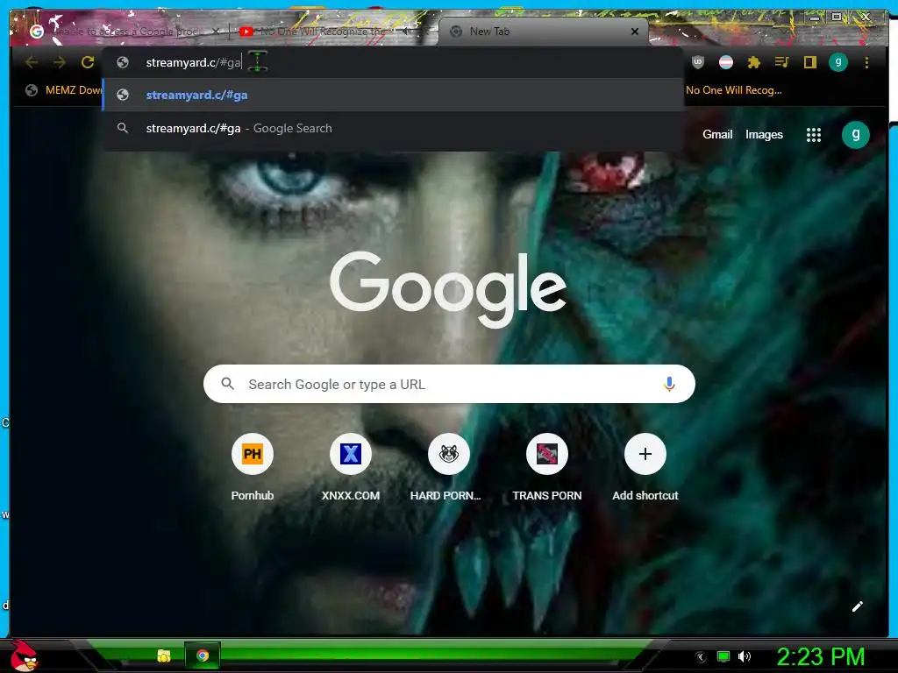Show hidden tray icons arrow
This screenshot has height=673, width=898.
pos(700,657)
